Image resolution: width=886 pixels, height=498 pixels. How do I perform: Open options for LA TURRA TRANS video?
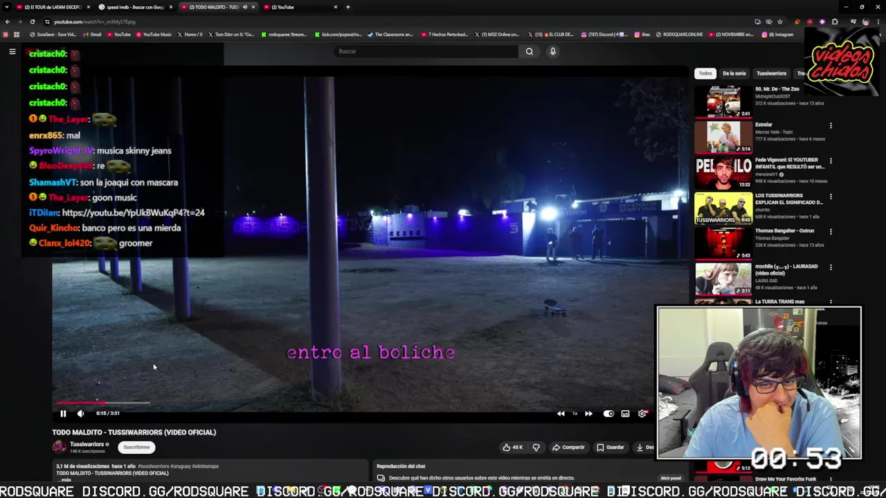pyautogui.click(x=831, y=302)
